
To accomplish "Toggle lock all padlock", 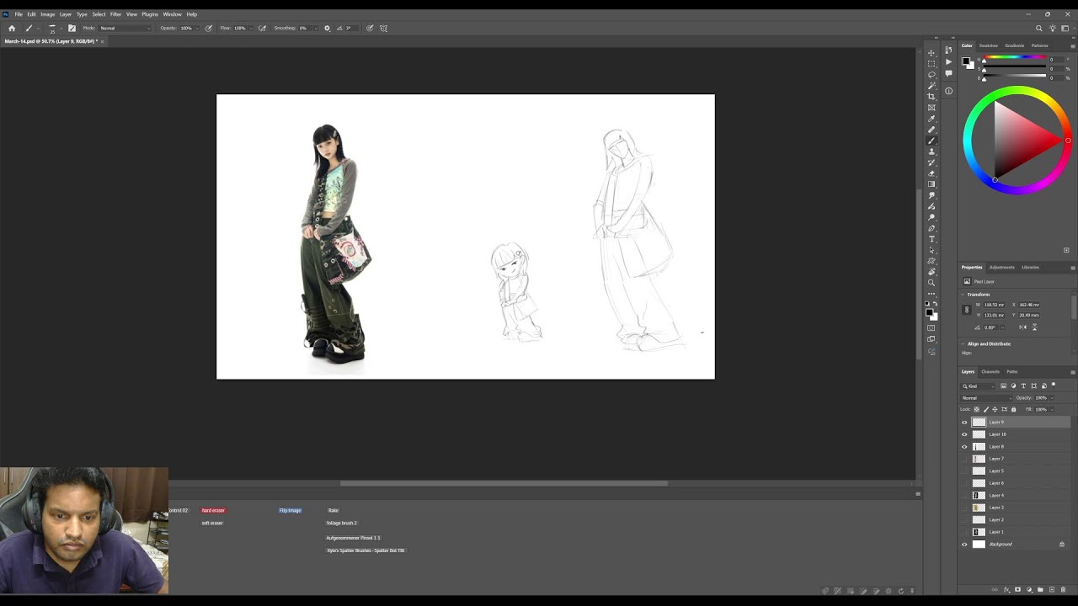I will click(1013, 410).
